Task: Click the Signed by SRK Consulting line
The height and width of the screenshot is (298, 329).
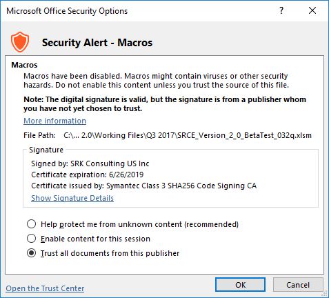Action: click(x=90, y=163)
